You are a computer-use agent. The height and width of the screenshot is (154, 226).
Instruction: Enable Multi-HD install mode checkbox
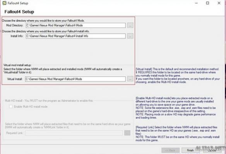pos(11,107)
